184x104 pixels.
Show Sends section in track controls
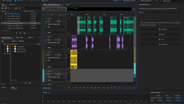(x=50, y=14)
